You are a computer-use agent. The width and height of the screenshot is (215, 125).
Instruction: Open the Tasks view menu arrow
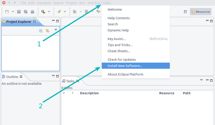click(201, 80)
